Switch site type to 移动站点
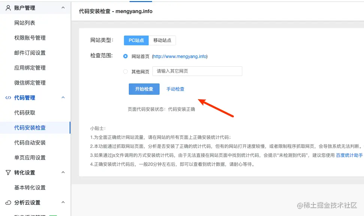The image size is (364, 216). click(x=162, y=40)
